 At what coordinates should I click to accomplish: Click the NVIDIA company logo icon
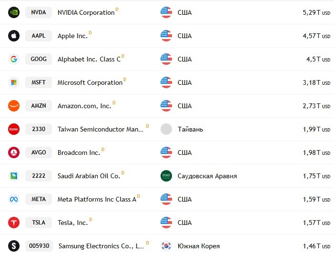click(x=14, y=12)
